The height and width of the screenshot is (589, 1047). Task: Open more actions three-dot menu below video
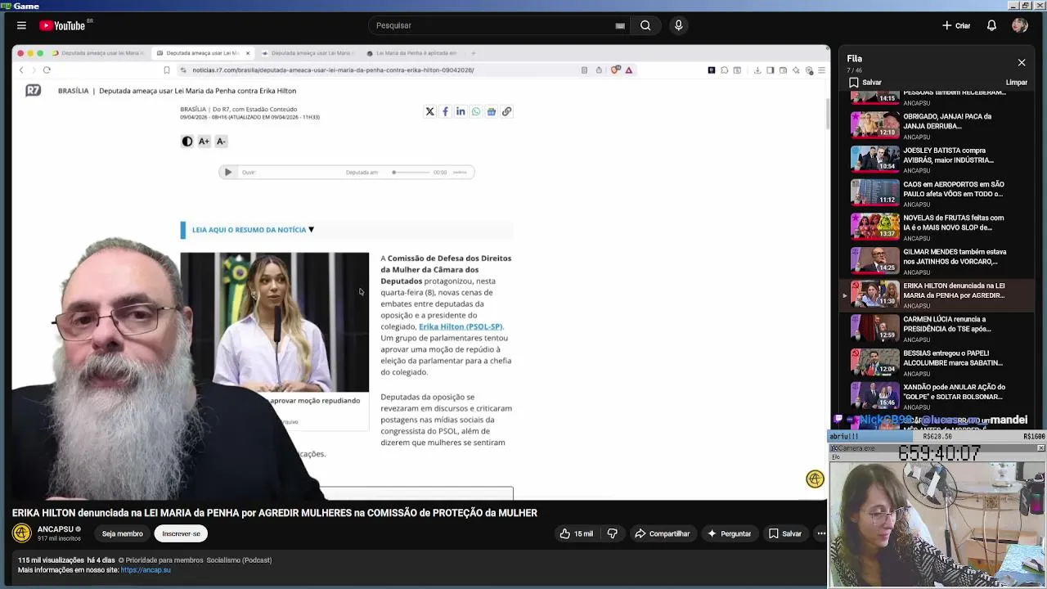pos(821,533)
